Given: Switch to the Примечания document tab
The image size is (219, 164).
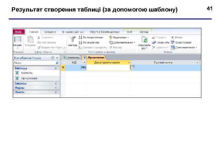Looking at the screenshot, I should 94,58.
